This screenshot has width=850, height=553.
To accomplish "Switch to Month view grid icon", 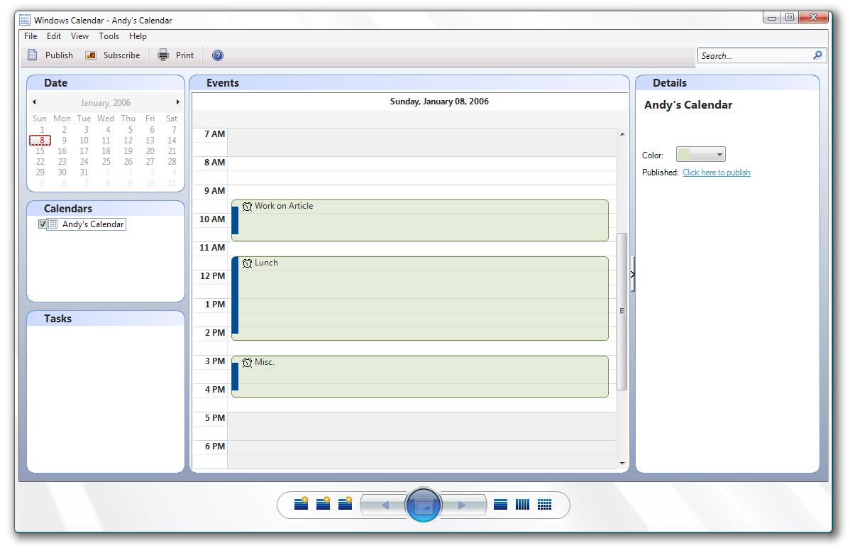I will click(x=545, y=505).
